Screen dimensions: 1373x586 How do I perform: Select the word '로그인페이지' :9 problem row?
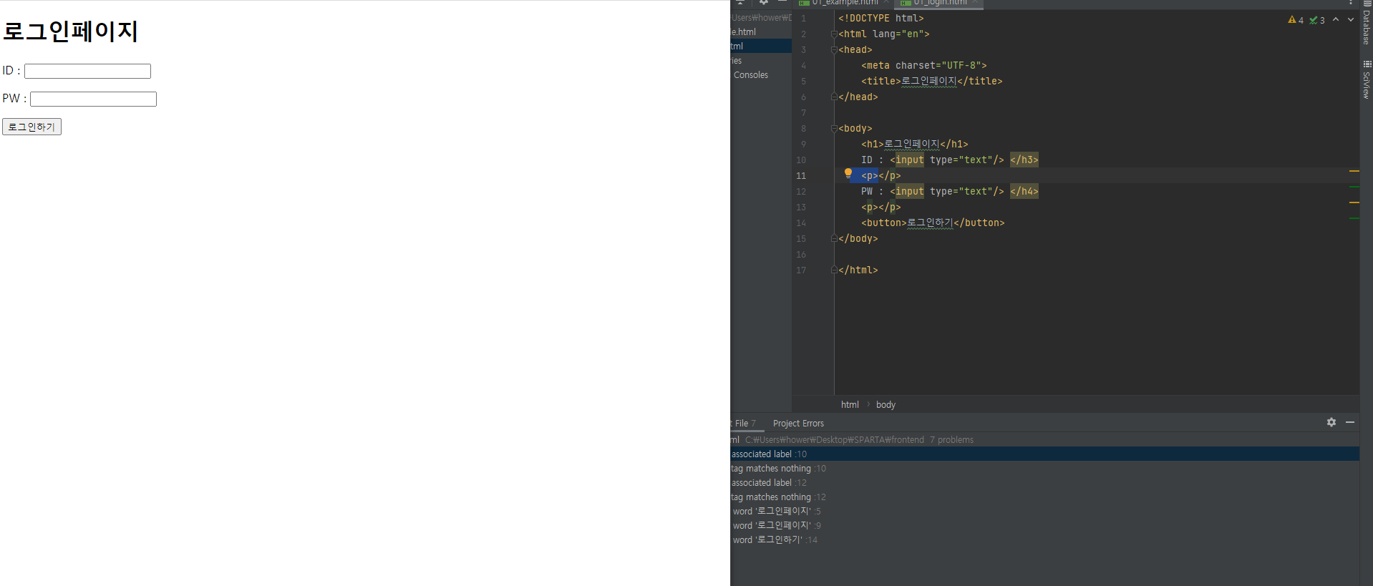[1044, 526]
